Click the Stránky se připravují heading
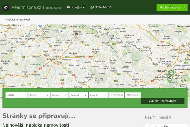Image resolution: width=190 pixels, height=127 pixels. point(39,116)
